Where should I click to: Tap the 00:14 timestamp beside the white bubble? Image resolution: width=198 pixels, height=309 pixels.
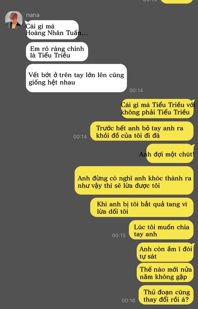[136, 90]
